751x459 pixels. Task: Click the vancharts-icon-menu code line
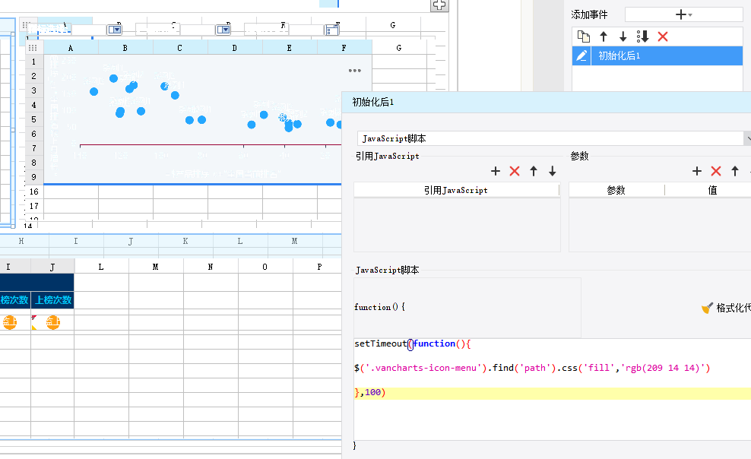tap(532, 368)
